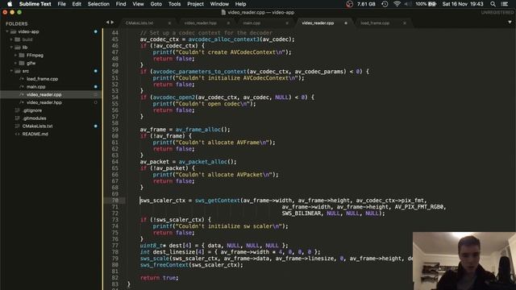
Task: Switch to the video_reader.hpp tab
Action: [201, 23]
